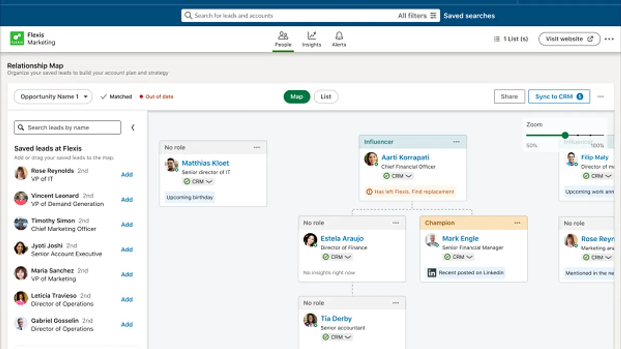621x349 pixels.
Task: Open Matthias Kloet card options menu
Action: coord(257,147)
